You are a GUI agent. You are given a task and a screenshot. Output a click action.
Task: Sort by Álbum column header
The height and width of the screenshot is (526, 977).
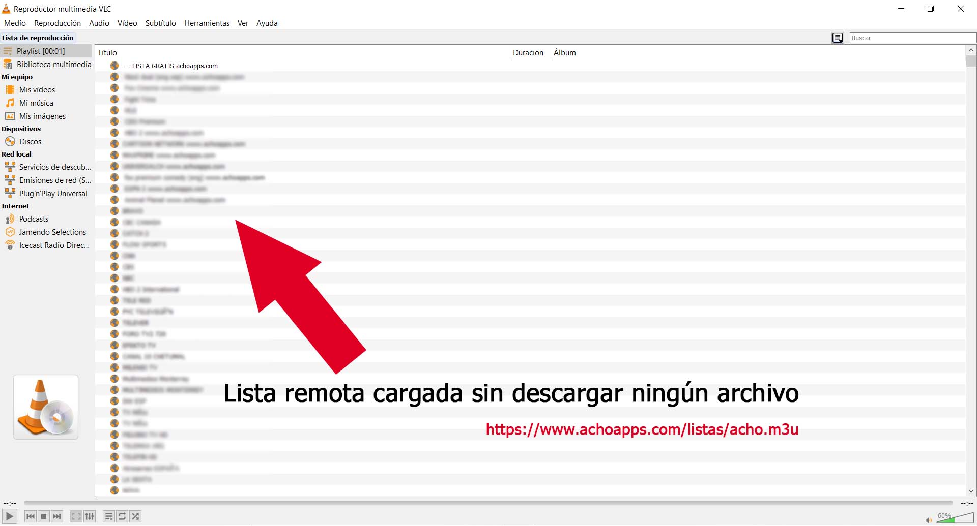758,52
